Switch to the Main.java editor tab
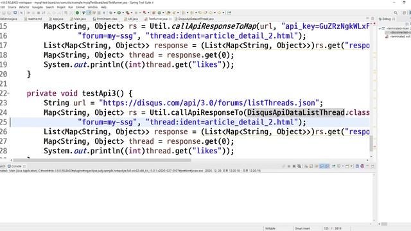This screenshot has height=231, width=411. point(78,19)
